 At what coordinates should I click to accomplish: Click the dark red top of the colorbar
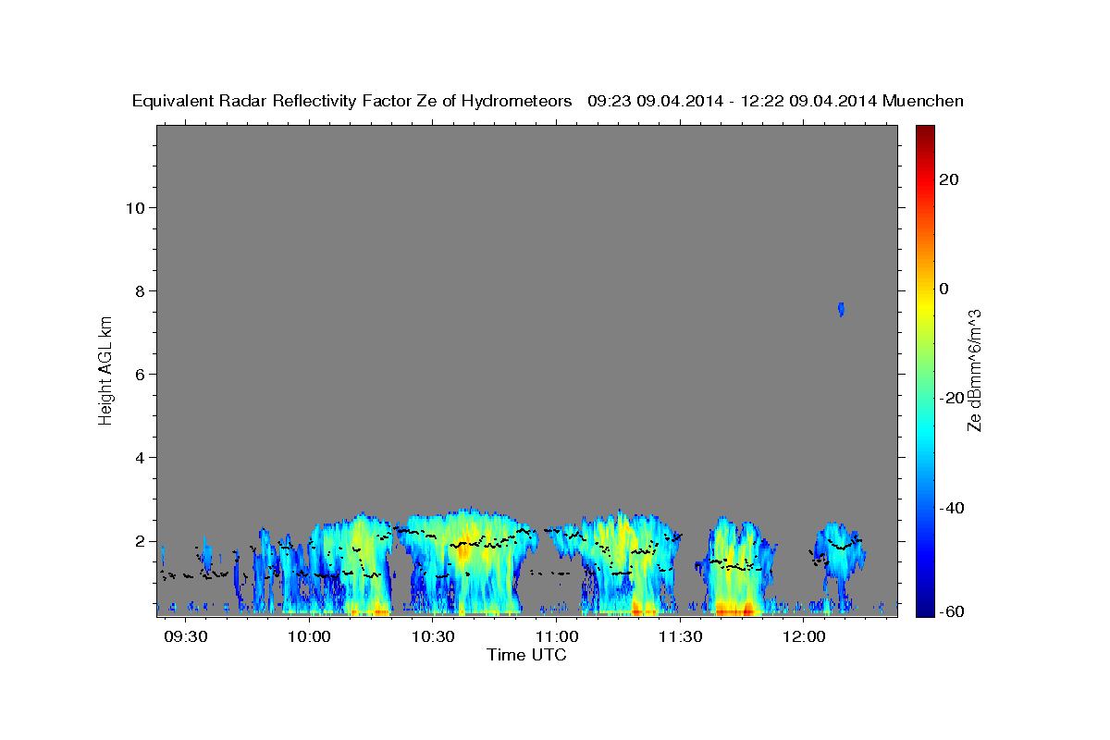924,134
